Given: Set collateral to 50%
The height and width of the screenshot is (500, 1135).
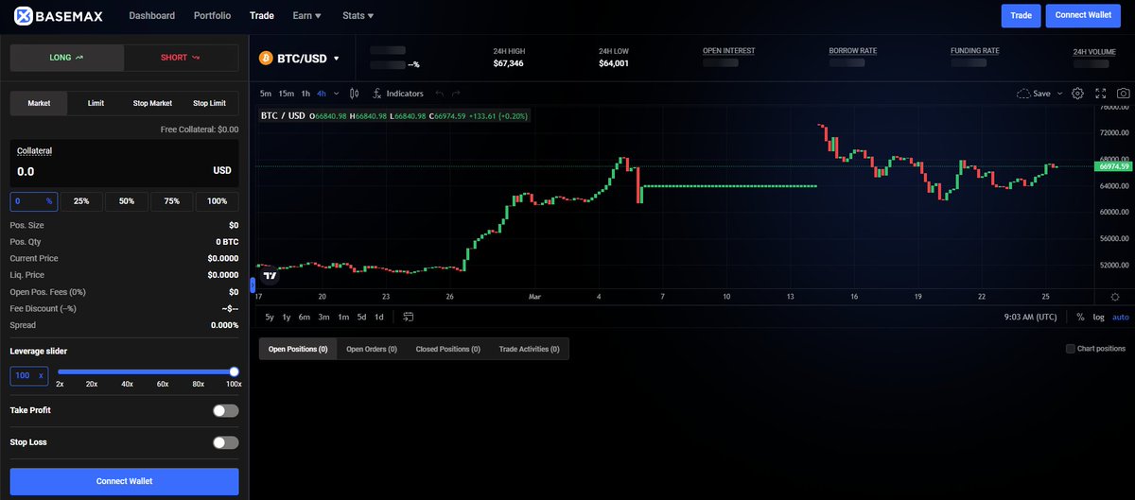Looking at the screenshot, I should coord(127,201).
